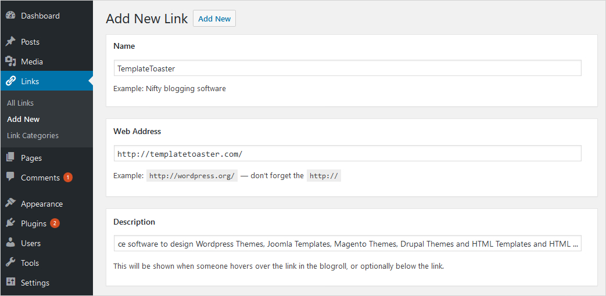Click into the Web Address input field

point(347,154)
